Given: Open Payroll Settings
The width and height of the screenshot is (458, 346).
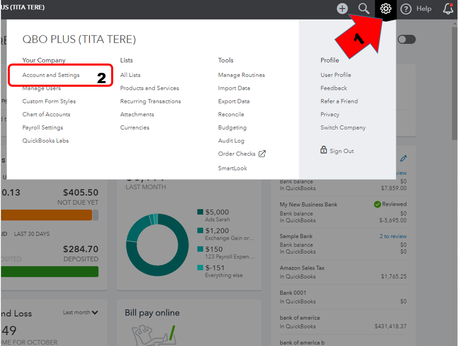Looking at the screenshot, I should point(42,128).
